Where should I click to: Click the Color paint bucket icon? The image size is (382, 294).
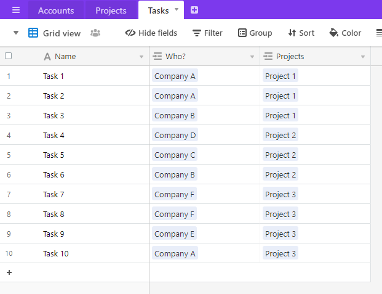334,33
